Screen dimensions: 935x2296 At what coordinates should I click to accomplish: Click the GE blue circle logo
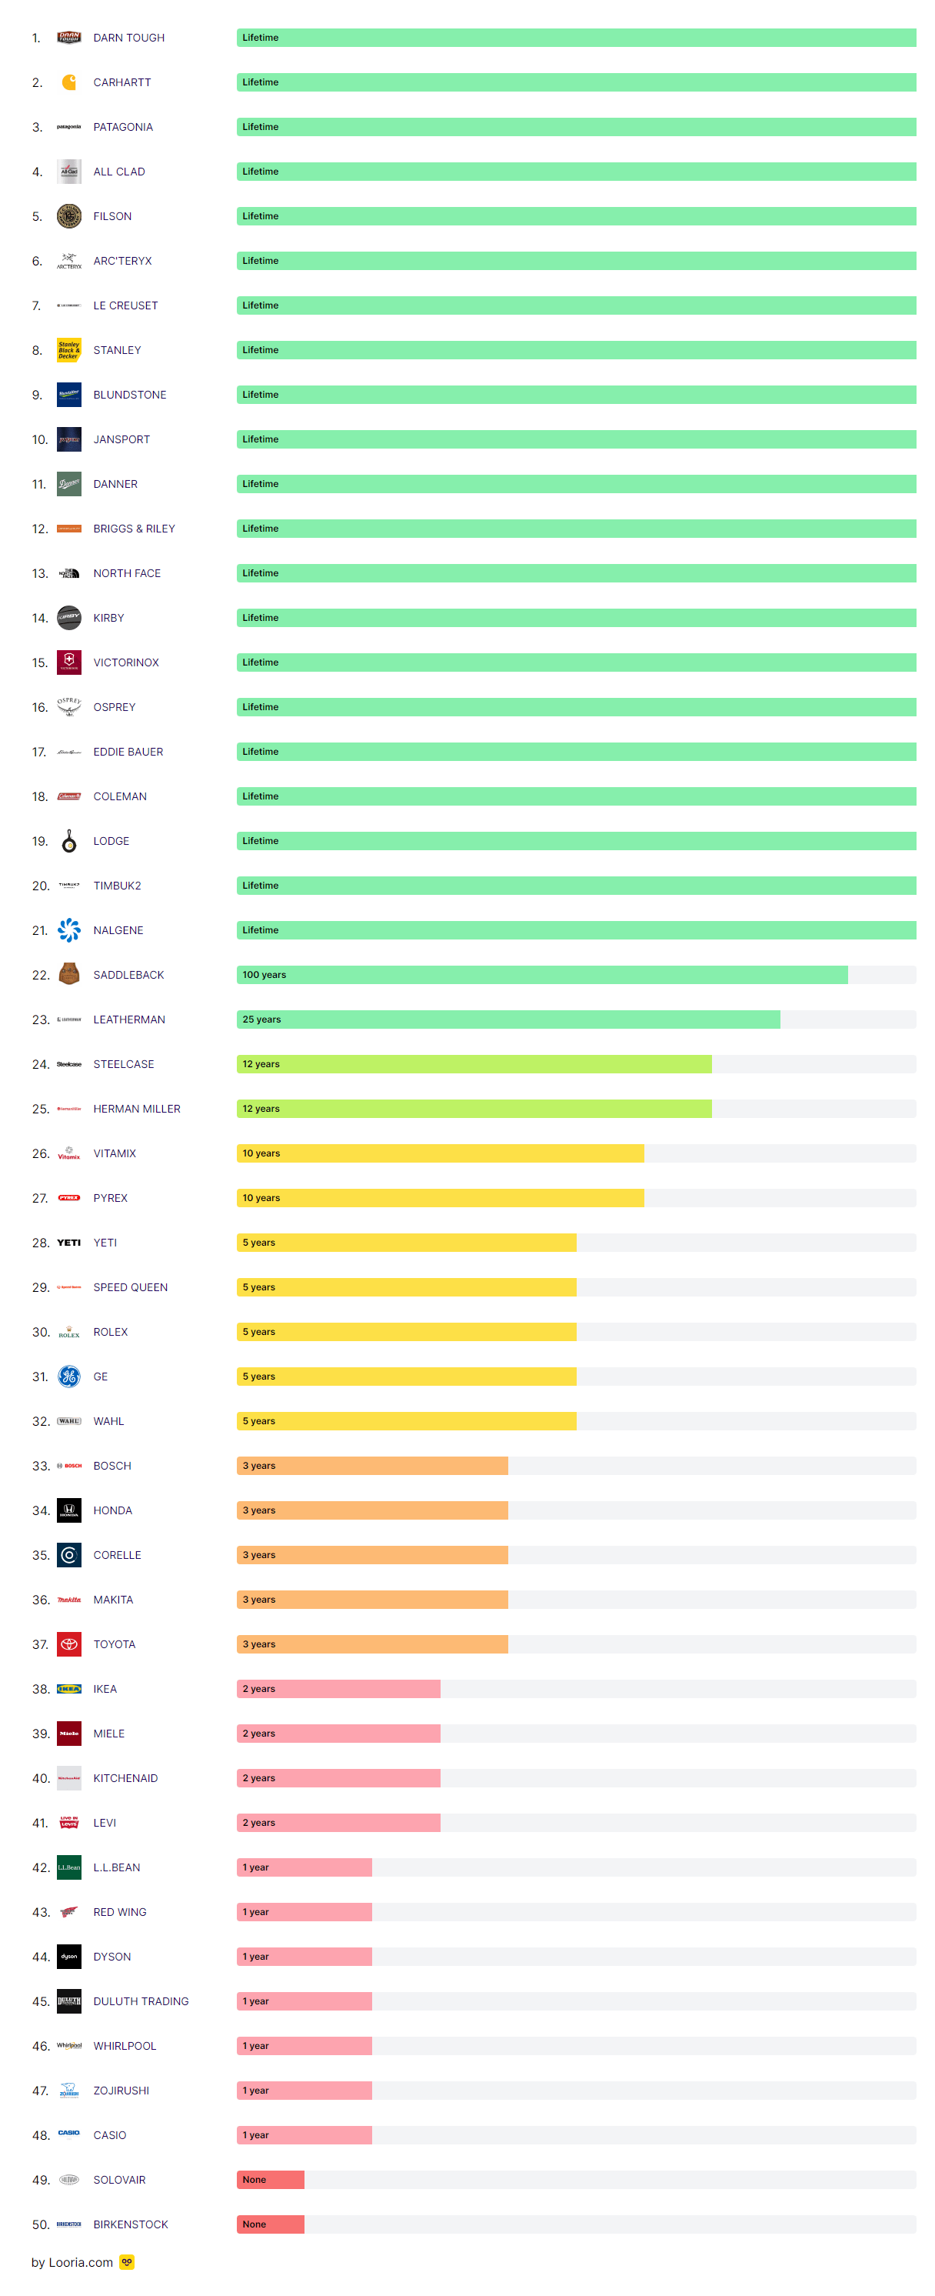pyautogui.click(x=68, y=1377)
